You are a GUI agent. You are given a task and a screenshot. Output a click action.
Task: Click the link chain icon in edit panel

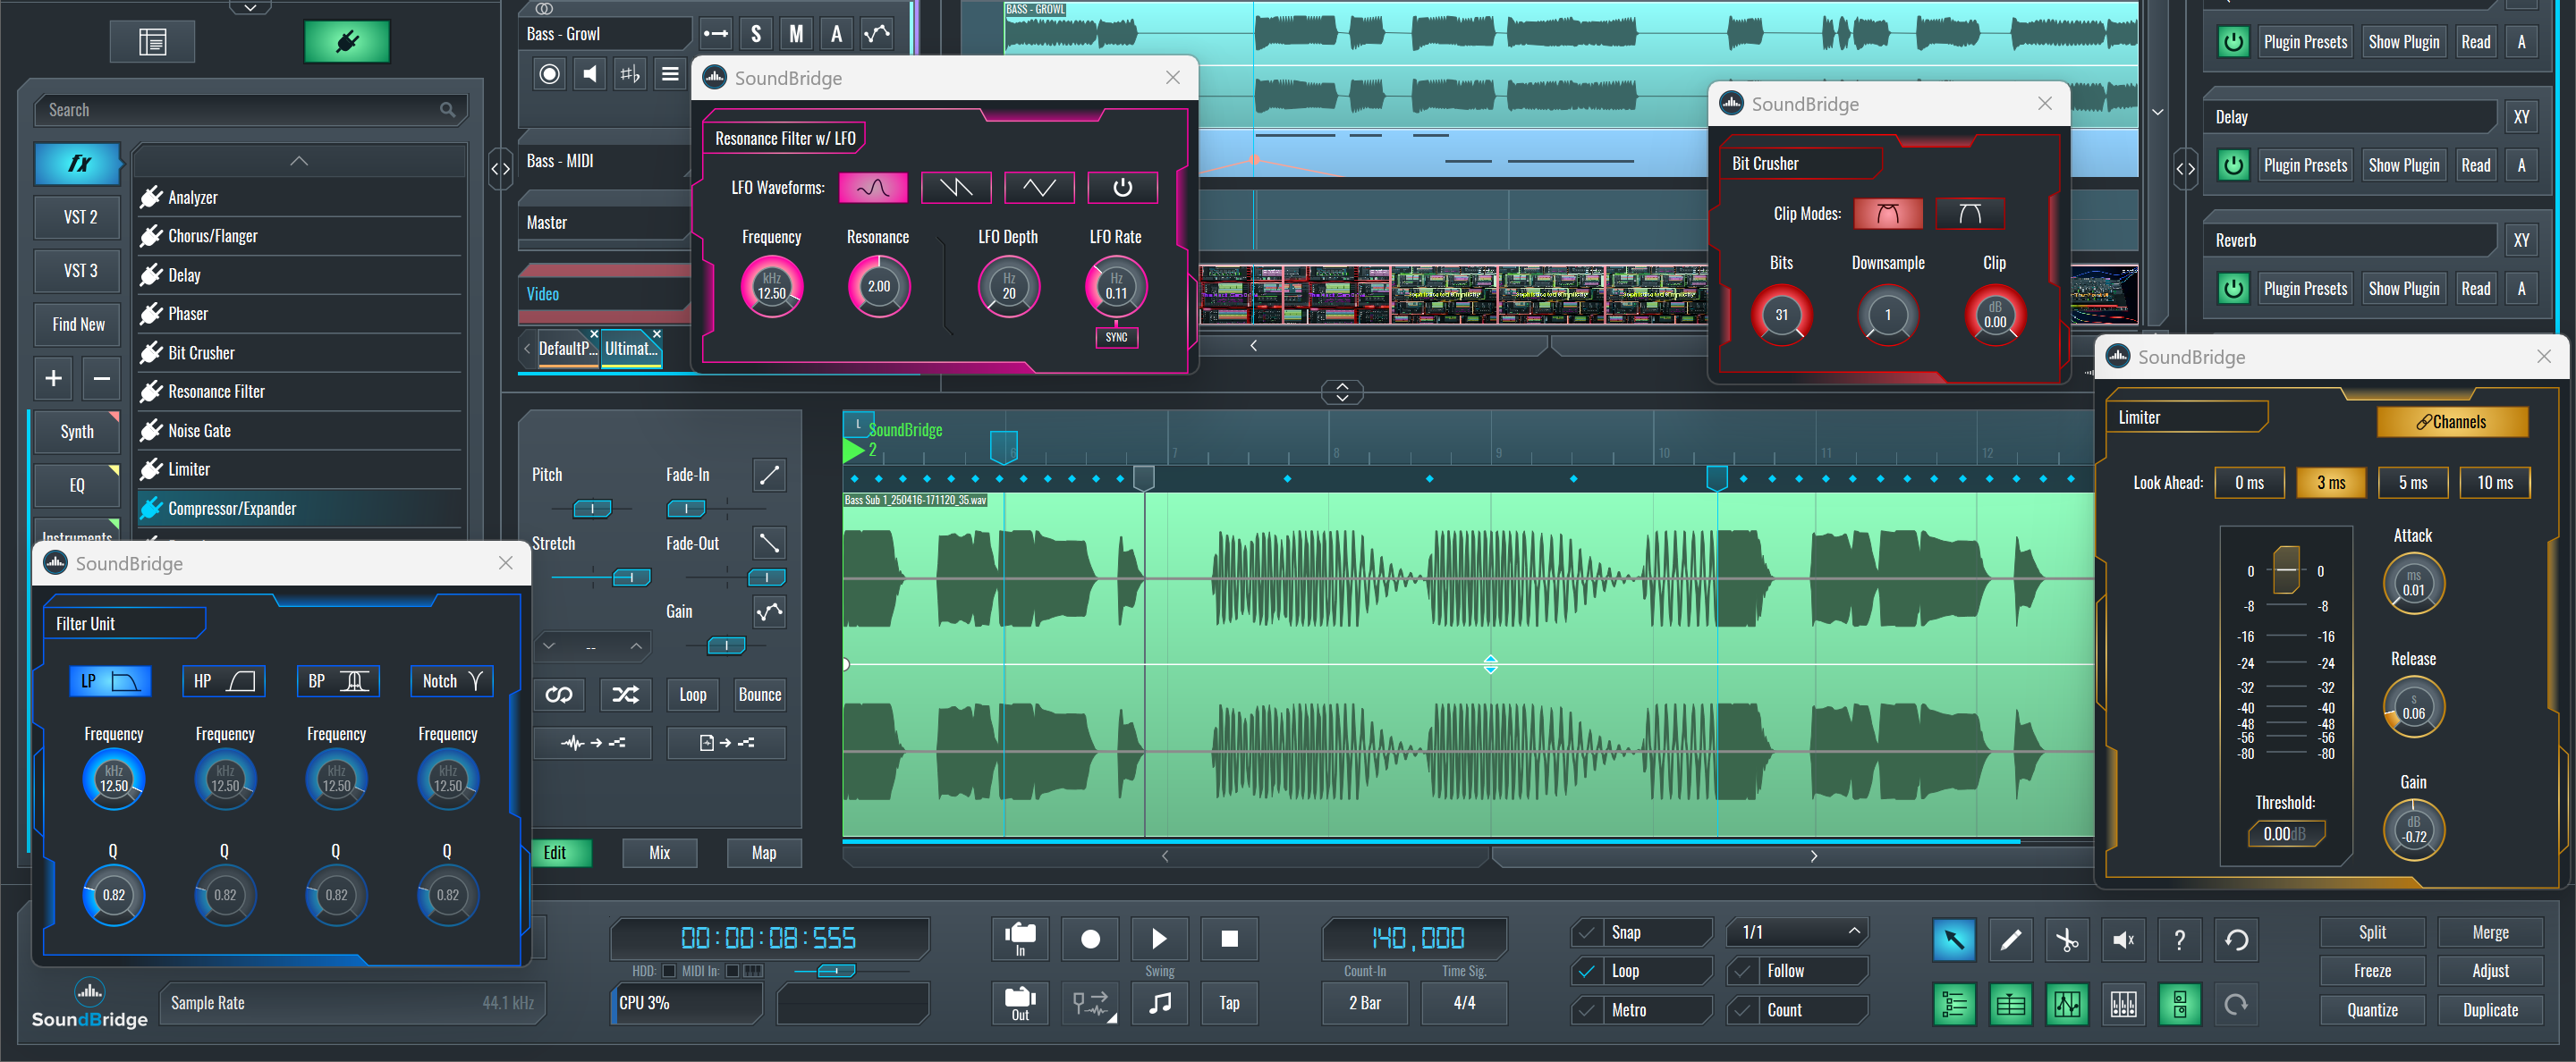click(x=559, y=695)
